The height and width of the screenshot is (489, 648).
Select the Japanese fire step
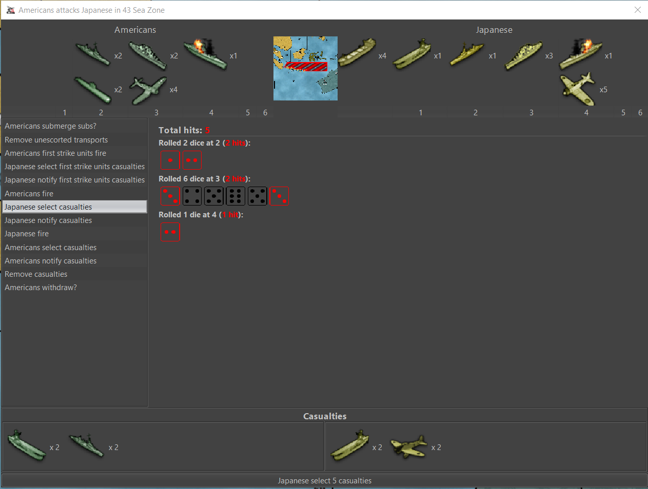click(74, 234)
